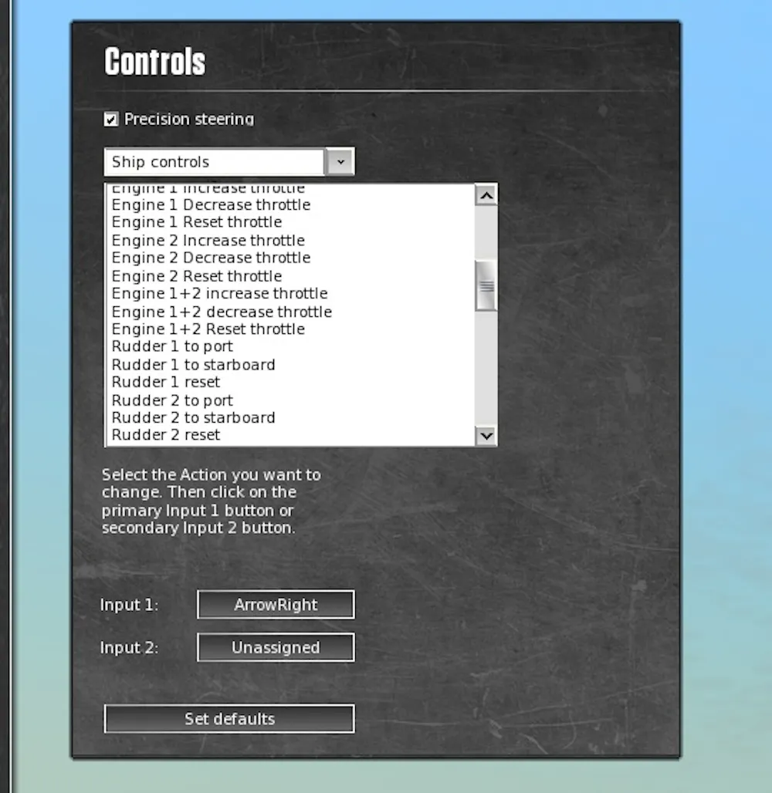The width and height of the screenshot is (772, 793).
Task: Select Engine 1+2 decrease throttle
Action: (x=291, y=312)
